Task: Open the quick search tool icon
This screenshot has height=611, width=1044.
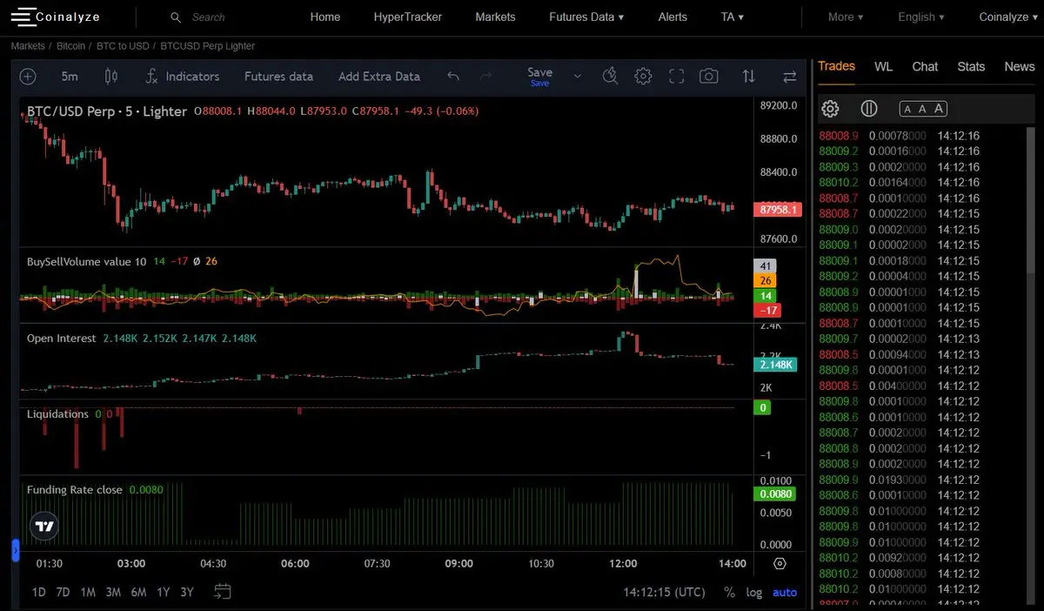Action: tap(610, 77)
